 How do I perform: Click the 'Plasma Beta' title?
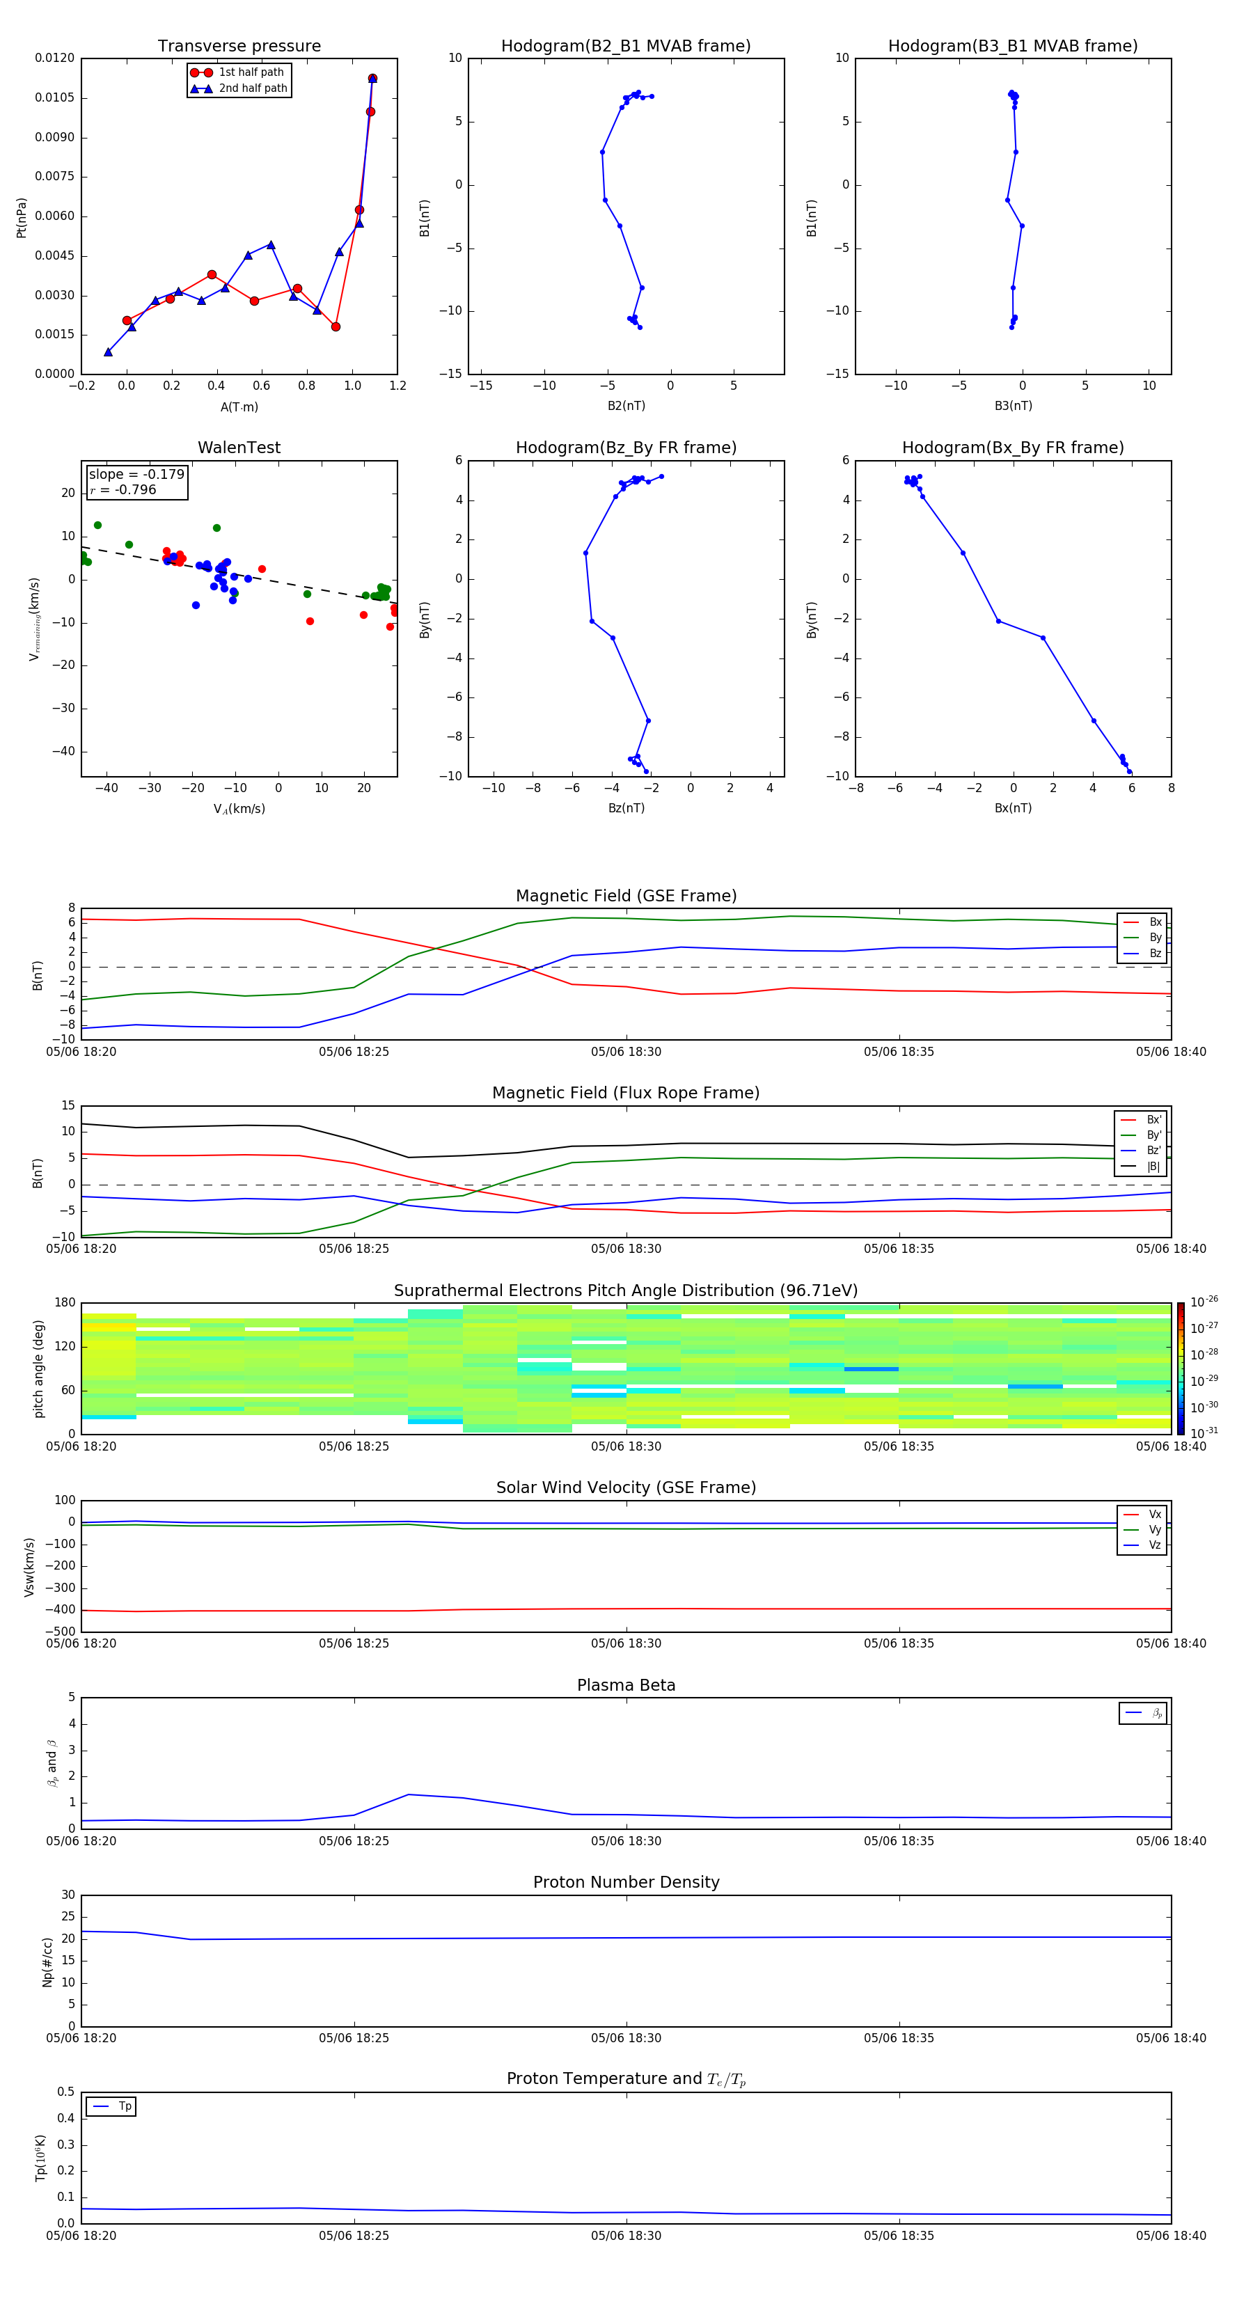coord(626,1686)
